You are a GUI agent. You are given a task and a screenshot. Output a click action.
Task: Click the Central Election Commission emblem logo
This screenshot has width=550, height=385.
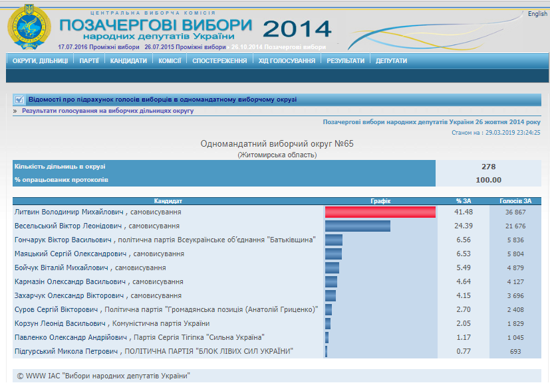tap(29, 27)
